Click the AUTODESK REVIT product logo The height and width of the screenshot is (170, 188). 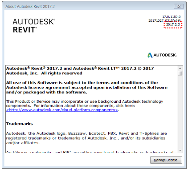tap(34, 26)
